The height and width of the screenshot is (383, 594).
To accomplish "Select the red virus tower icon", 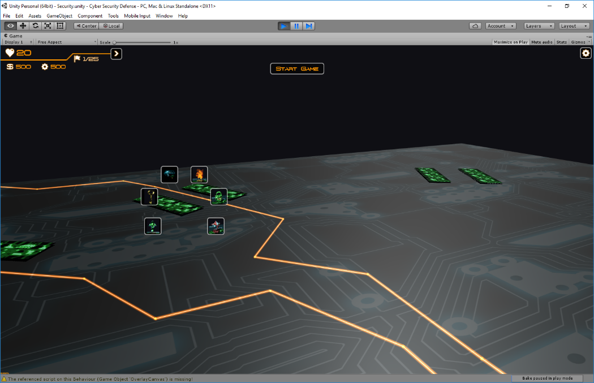I will pyautogui.click(x=216, y=226).
